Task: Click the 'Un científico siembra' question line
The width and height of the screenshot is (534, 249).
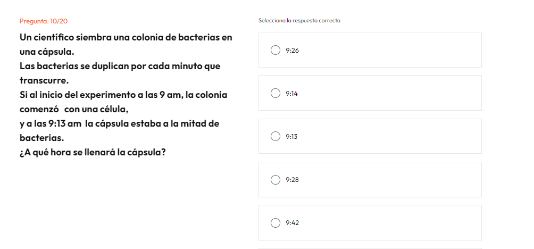Action: click(x=126, y=38)
